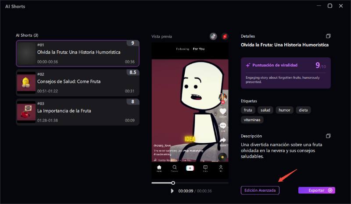Copy the description using the Descripción copy icon
This screenshot has height=204, width=351.
[x=328, y=136]
